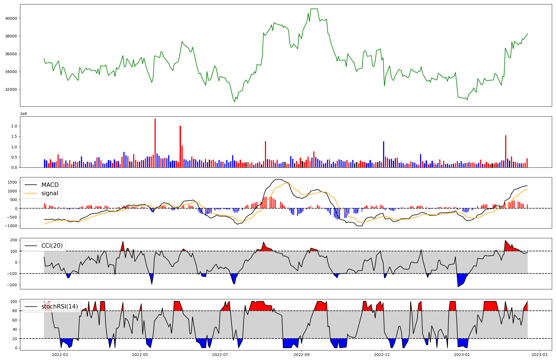Click the 1e6 volume scale label

pyautogui.click(x=23, y=114)
